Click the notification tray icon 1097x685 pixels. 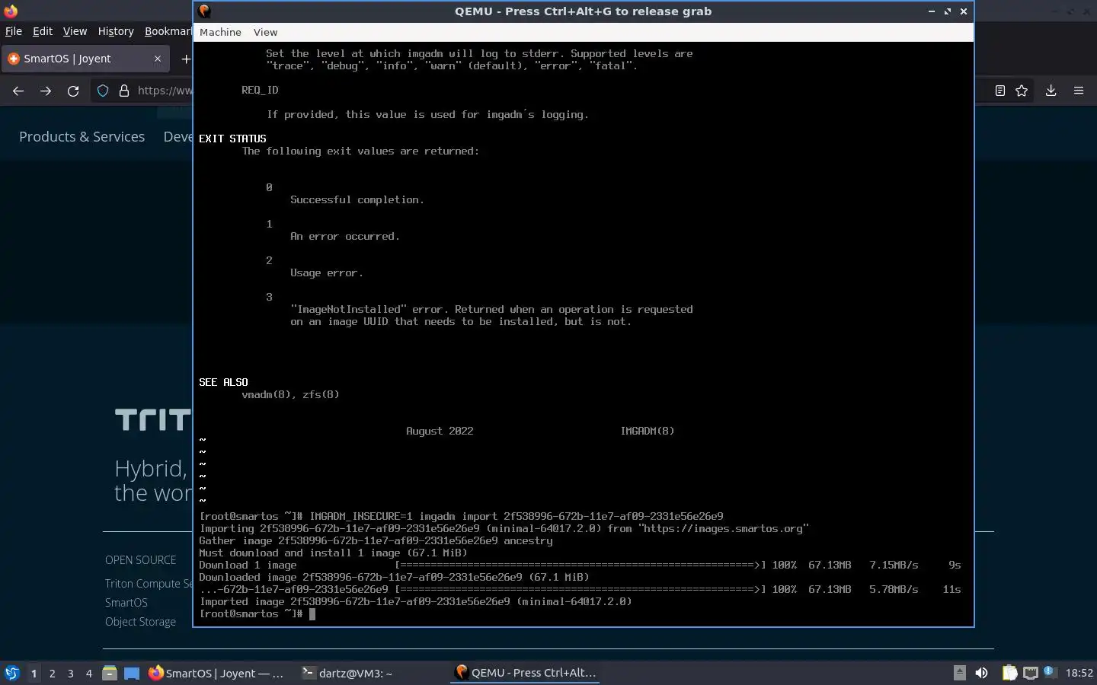tap(1050, 671)
